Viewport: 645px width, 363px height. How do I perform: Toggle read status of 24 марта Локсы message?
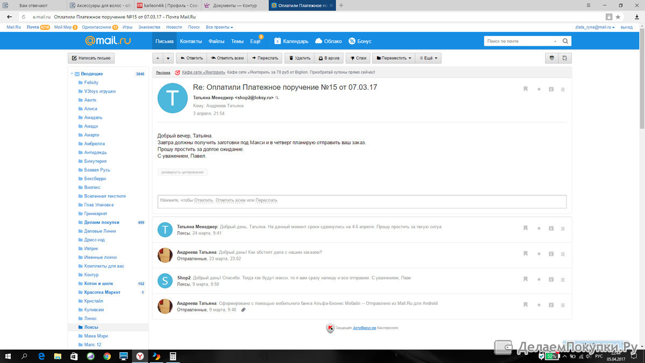point(539,229)
